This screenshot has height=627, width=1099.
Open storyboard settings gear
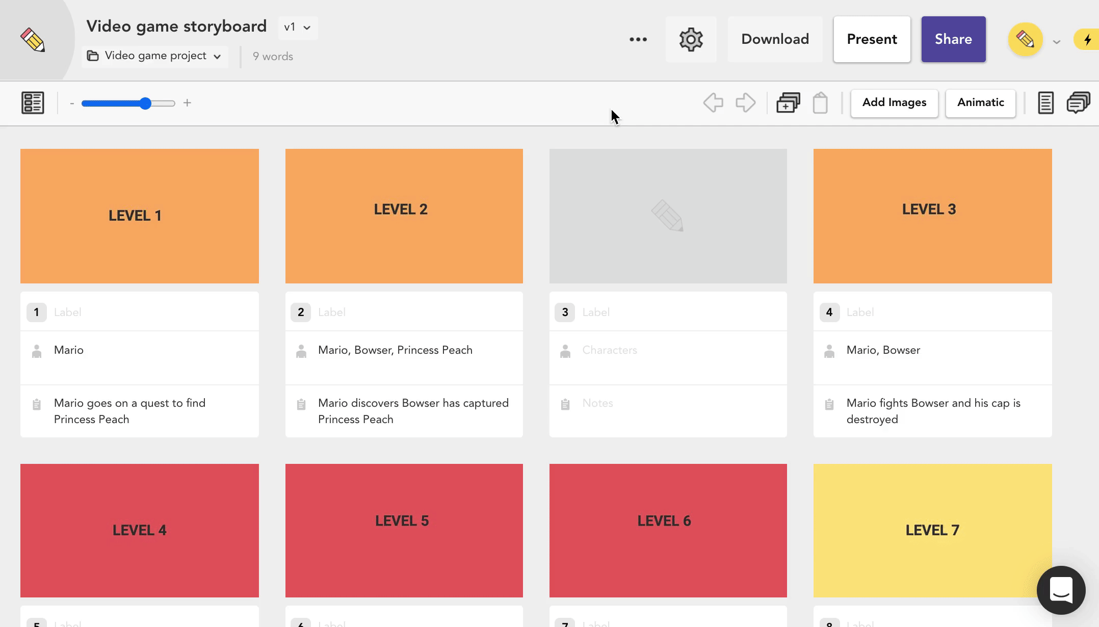coord(691,39)
